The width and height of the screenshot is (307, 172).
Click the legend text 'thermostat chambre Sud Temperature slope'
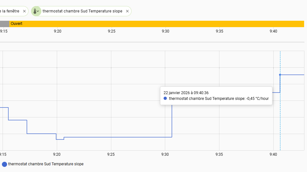46,164
